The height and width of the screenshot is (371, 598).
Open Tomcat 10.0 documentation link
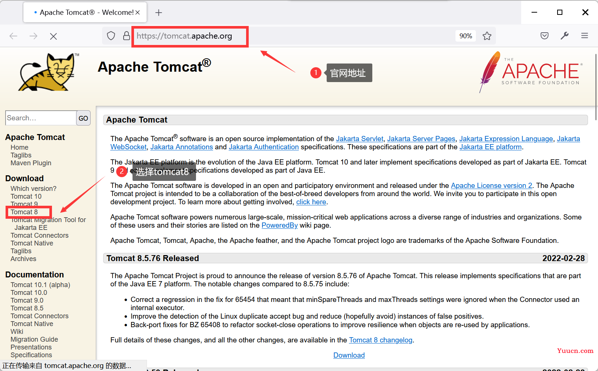(29, 293)
